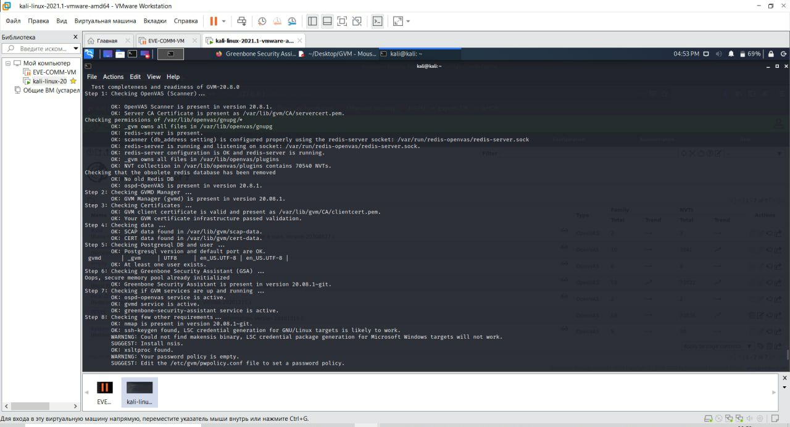The width and height of the screenshot is (790, 427).
Task: Toggle the thumbnail bar view button
Action: 327,21
